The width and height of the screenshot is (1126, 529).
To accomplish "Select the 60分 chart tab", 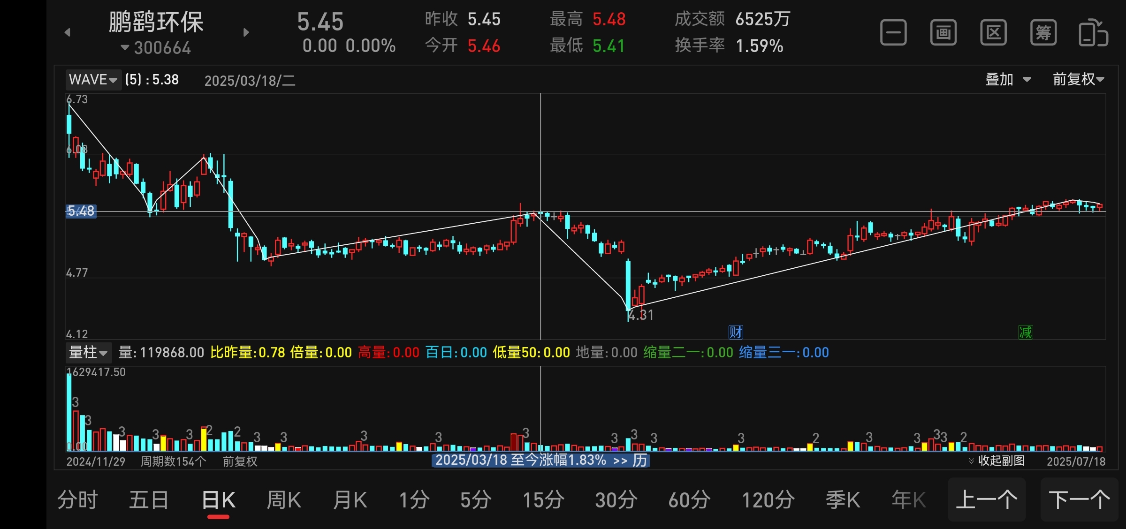I will click(x=690, y=500).
